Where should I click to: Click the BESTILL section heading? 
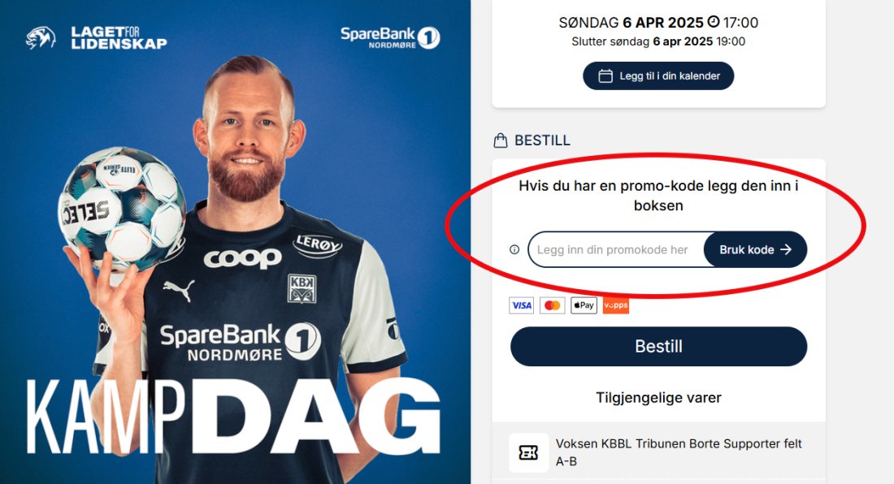point(542,140)
